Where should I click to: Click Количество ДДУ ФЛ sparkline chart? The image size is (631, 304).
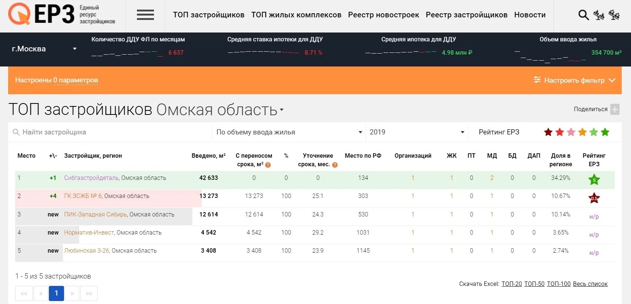(x=127, y=54)
